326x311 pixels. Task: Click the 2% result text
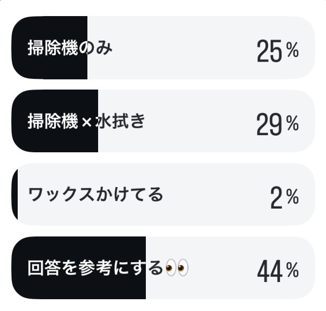pos(284,198)
